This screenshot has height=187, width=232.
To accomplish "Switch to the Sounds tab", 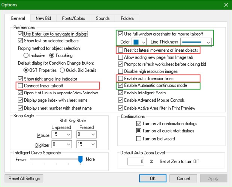I will pyautogui.click(x=103, y=18).
